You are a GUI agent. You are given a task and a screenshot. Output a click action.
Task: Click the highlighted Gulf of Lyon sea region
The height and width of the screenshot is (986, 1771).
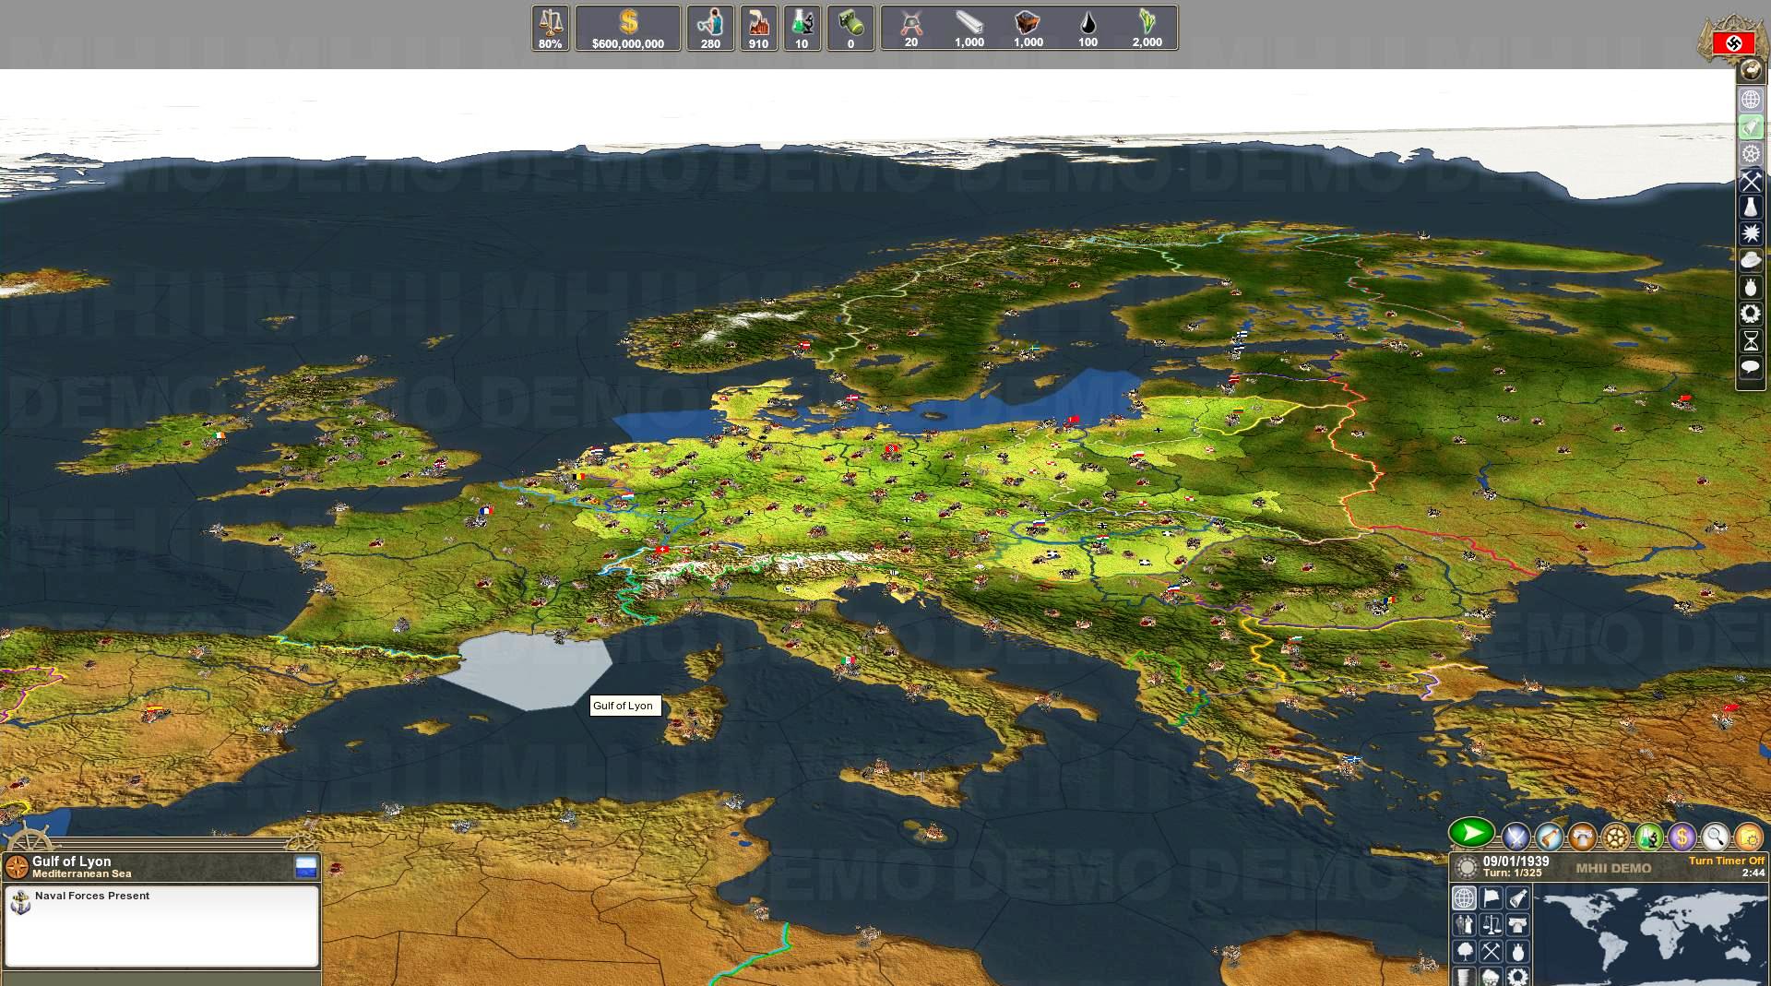[529, 669]
